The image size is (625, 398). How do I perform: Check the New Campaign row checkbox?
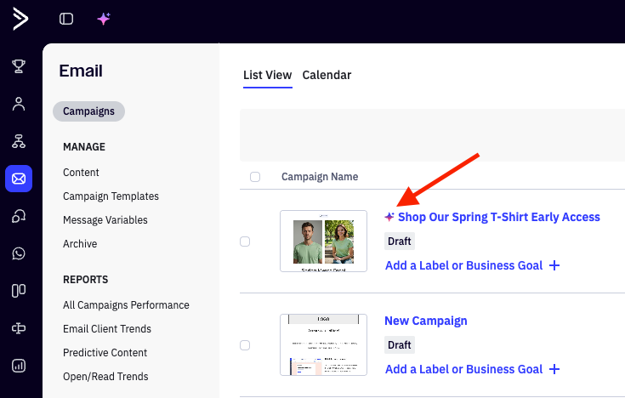245,345
